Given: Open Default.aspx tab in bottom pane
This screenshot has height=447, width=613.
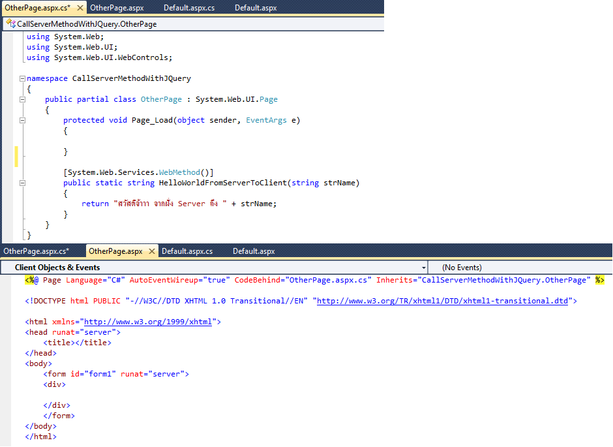Looking at the screenshot, I should point(254,251).
